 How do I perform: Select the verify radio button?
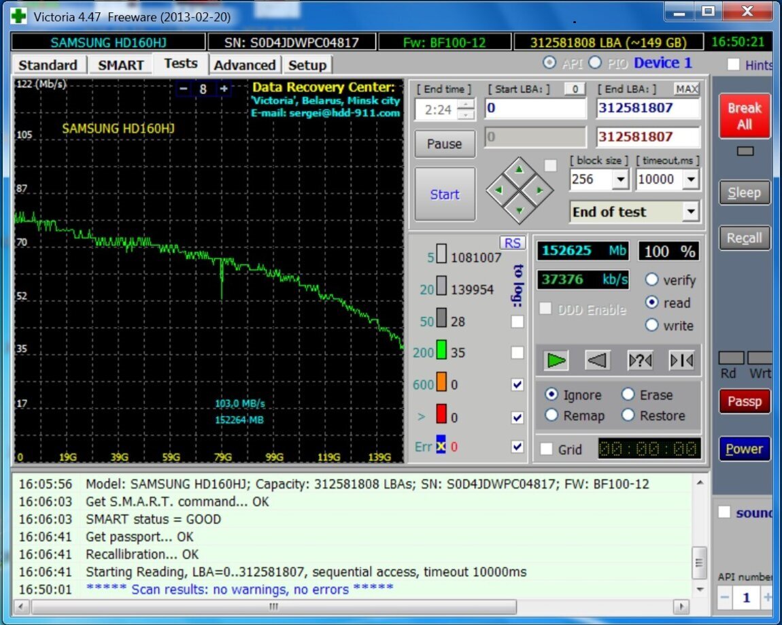click(652, 280)
